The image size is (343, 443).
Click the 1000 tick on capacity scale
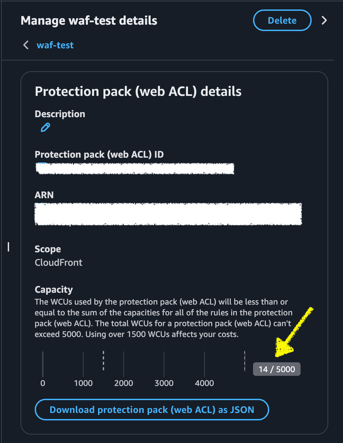(83, 383)
